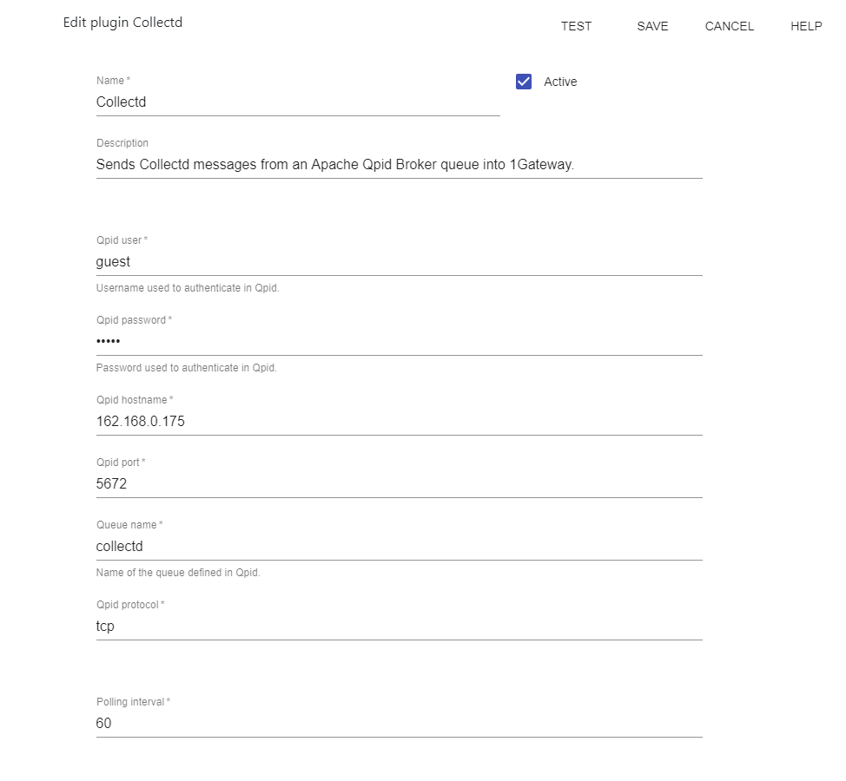Click hint 'Name of the queue defined in Qpid'
846x781 pixels.
[178, 573]
